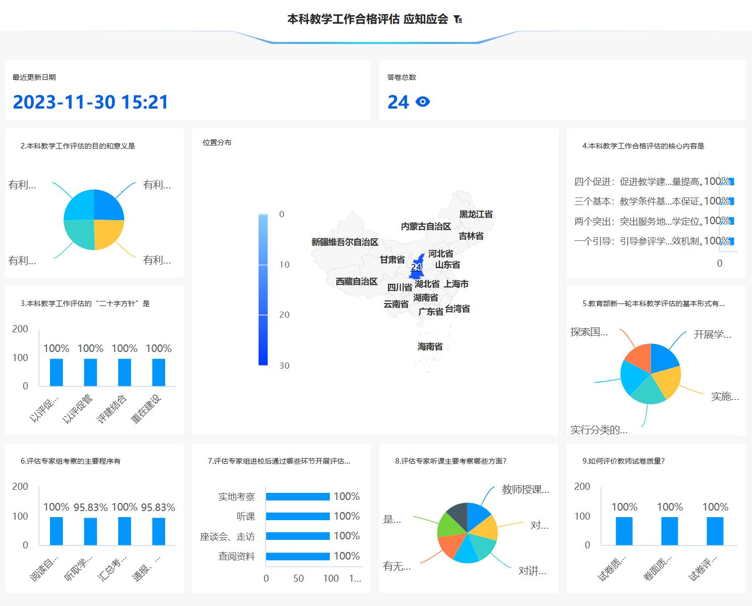Image resolution: width=752 pixels, height=606 pixels.
Task: Click the eye icon next to 答卷总数 24
Action: click(422, 102)
